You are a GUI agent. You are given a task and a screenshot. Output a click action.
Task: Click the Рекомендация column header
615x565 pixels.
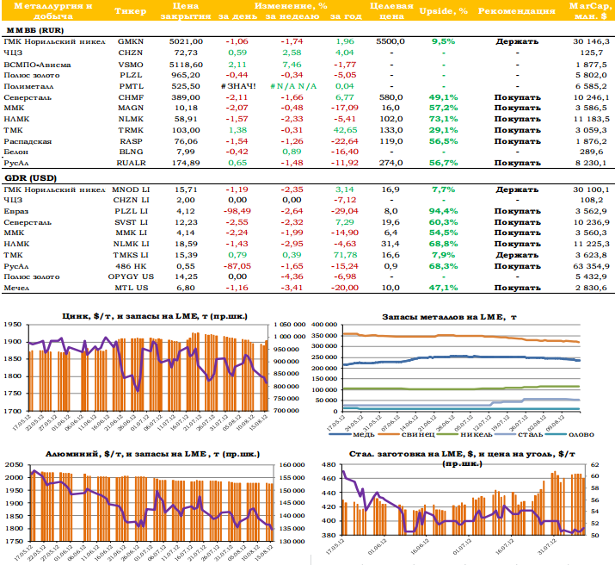click(517, 11)
